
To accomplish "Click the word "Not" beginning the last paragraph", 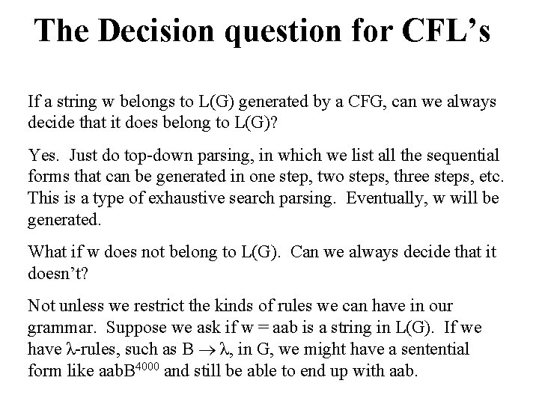I will (41, 306).
